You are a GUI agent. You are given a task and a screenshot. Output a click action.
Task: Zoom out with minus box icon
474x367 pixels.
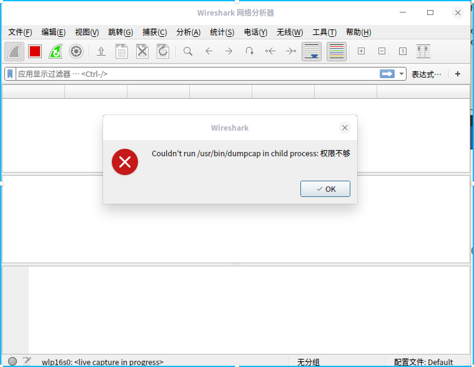[x=382, y=51]
